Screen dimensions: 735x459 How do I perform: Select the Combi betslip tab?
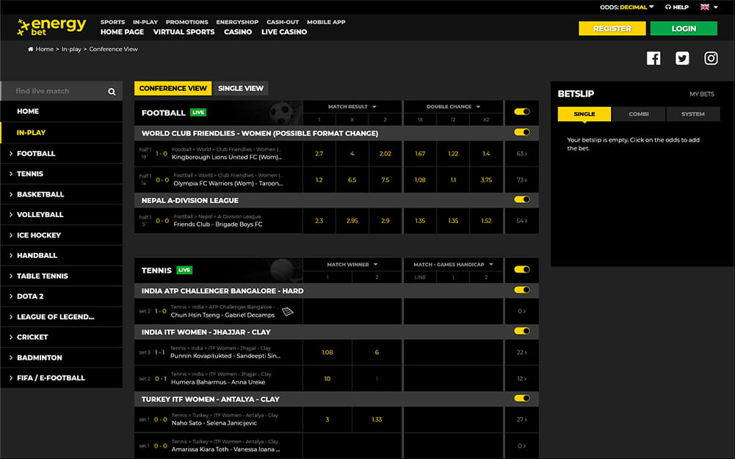638,114
